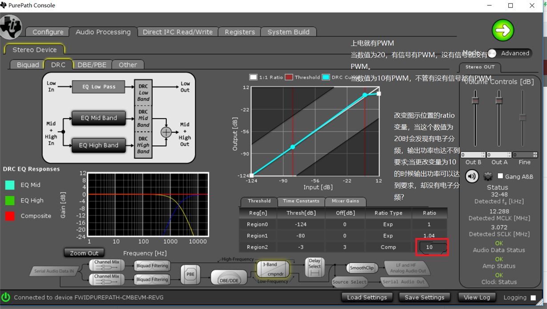
Task: Select the Other sub-tab
Action: pyautogui.click(x=128, y=65)
